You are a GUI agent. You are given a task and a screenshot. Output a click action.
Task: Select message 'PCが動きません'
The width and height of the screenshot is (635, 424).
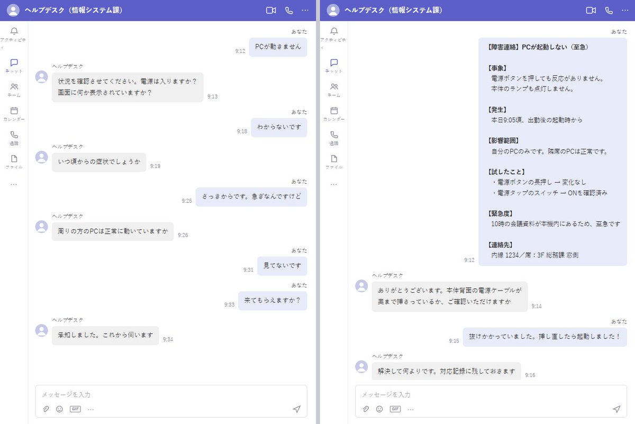point(278,47)
